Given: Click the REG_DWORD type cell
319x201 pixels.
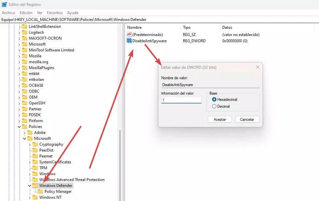Looking at the screenshot, I should 194,41.
